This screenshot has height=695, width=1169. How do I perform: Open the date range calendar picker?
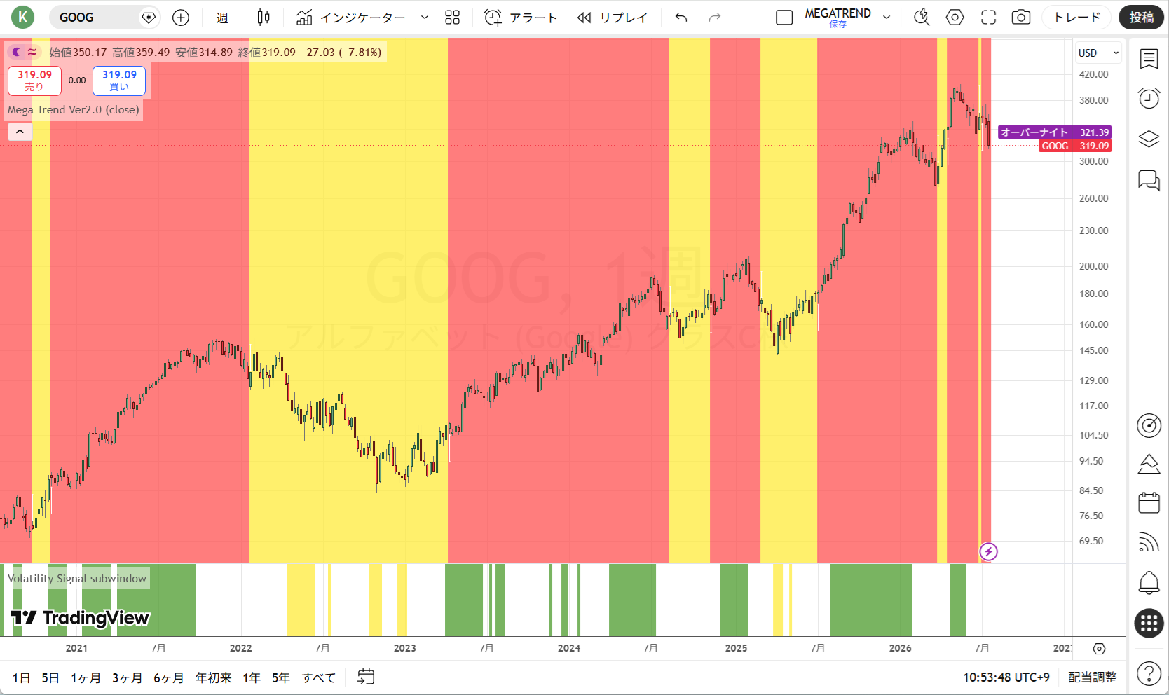click(366, 677)
